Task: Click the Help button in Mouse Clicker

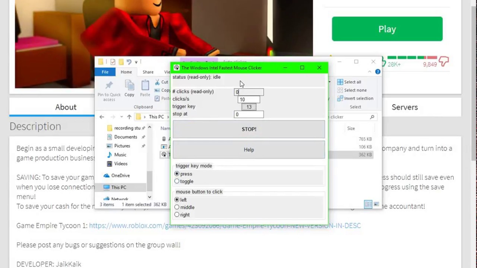Action: pos(249,150)
